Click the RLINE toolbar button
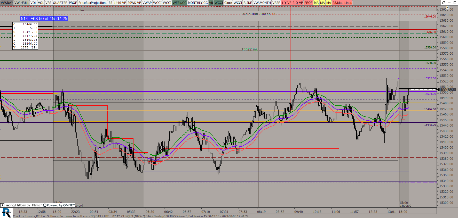 coord(248,3)
